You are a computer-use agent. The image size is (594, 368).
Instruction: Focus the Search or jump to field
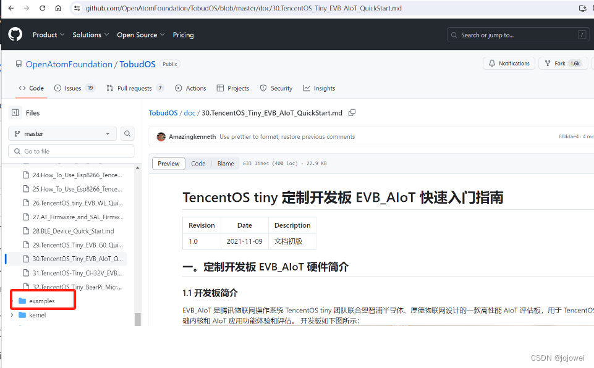(x=518, y=35)
